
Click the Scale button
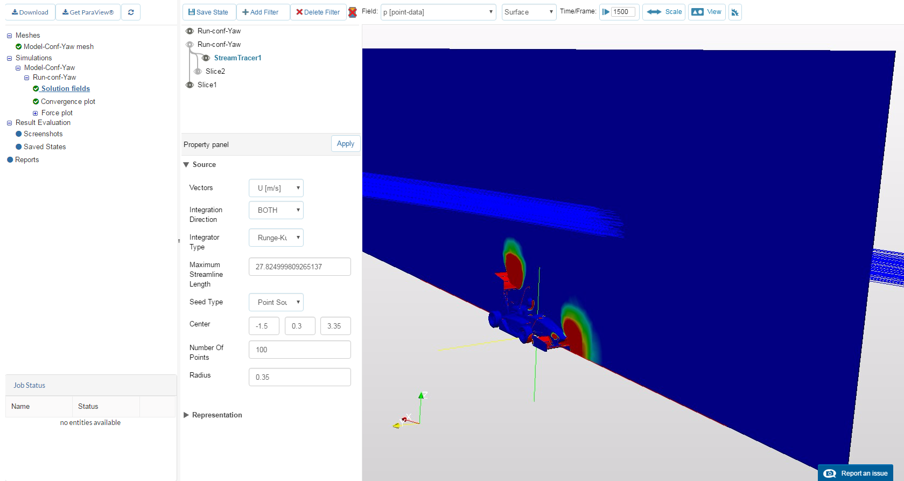pyautogui.click(x=664, y=12)
